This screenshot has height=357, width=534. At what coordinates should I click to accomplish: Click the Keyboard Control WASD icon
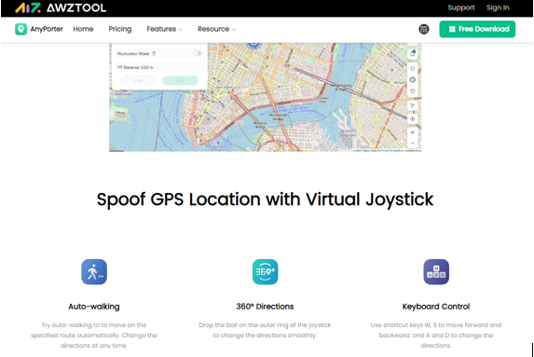[436, 272]
